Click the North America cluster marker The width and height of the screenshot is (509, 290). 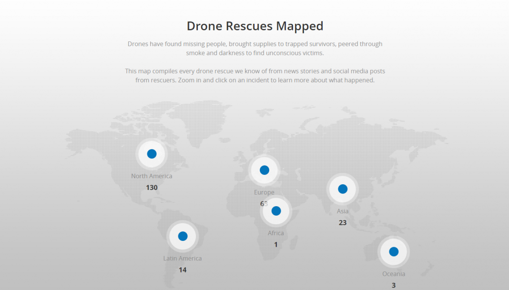point(152,153)
